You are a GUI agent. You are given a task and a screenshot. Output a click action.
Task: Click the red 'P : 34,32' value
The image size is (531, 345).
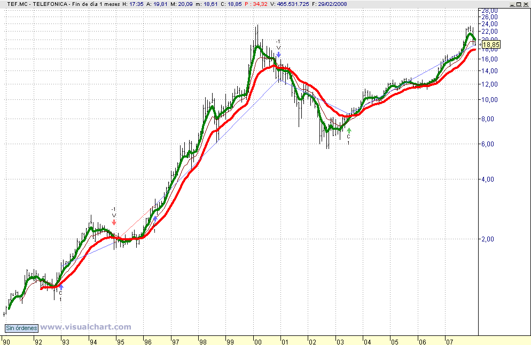pyautogui.click(x=256, y=4)
